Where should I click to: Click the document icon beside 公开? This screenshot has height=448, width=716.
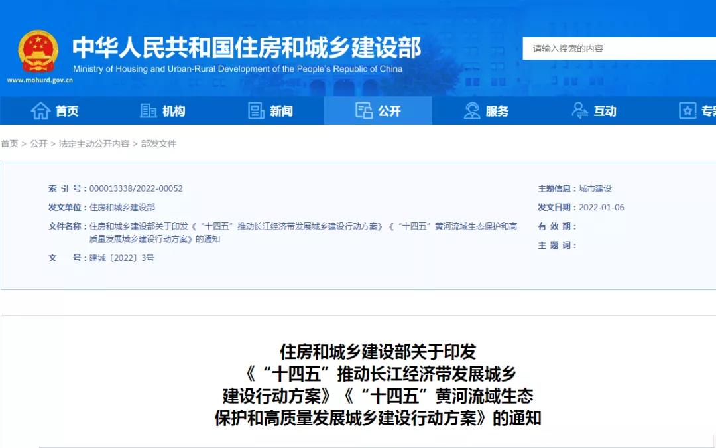point(364,111)
